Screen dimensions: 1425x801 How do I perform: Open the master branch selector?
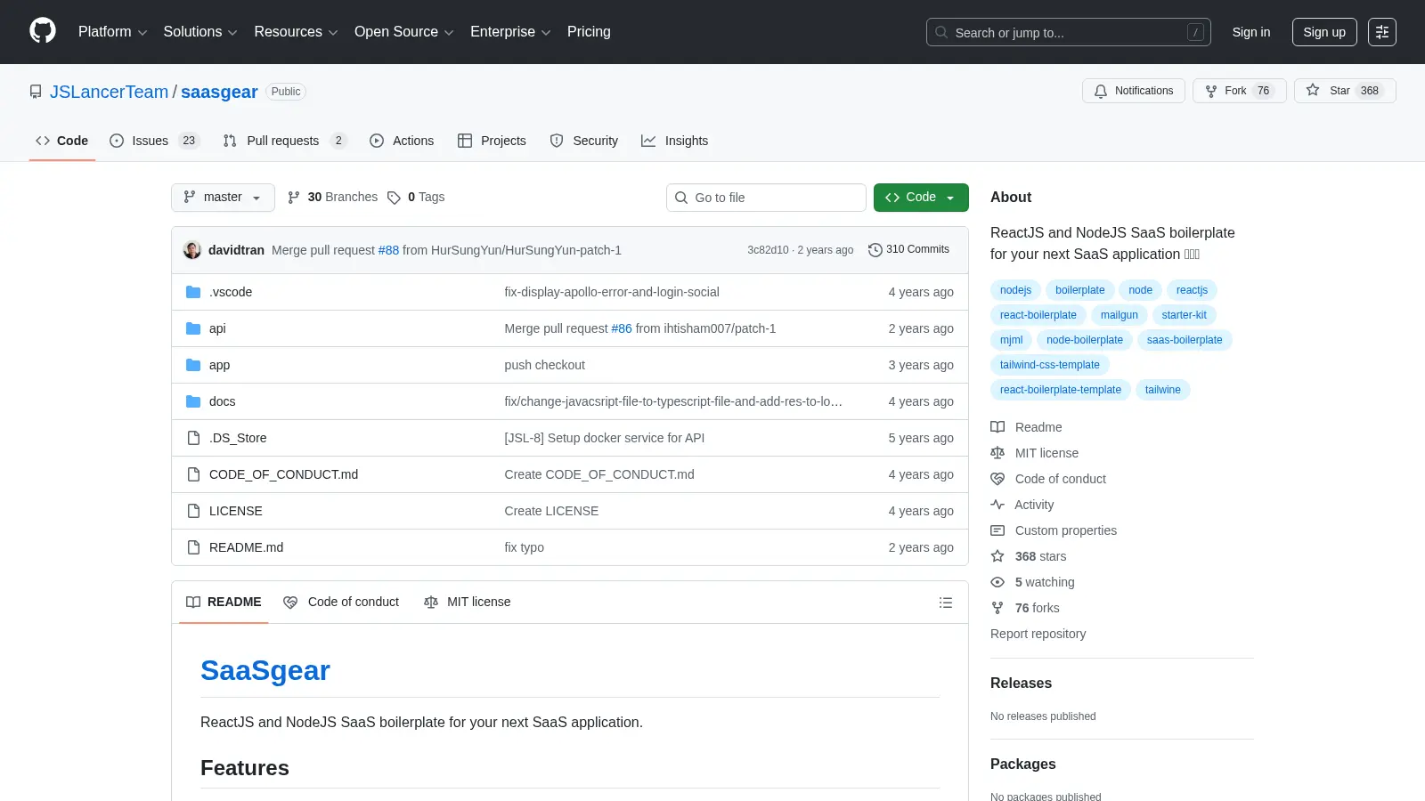coord(223,198)
